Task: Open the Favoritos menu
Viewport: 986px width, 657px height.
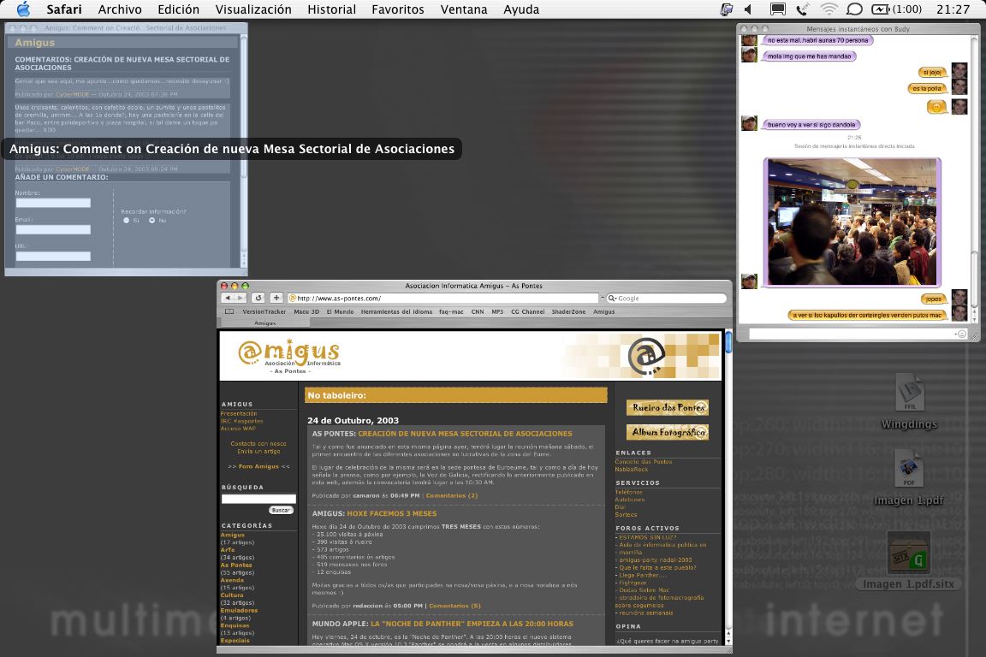Action: pyautogui.click(x=397, y=9)
